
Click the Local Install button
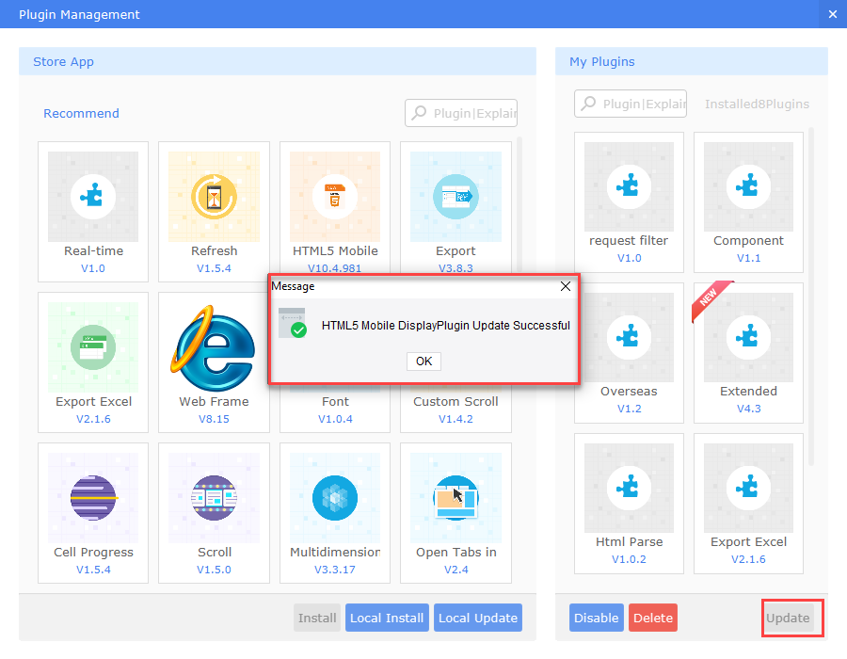click(387, 618)
